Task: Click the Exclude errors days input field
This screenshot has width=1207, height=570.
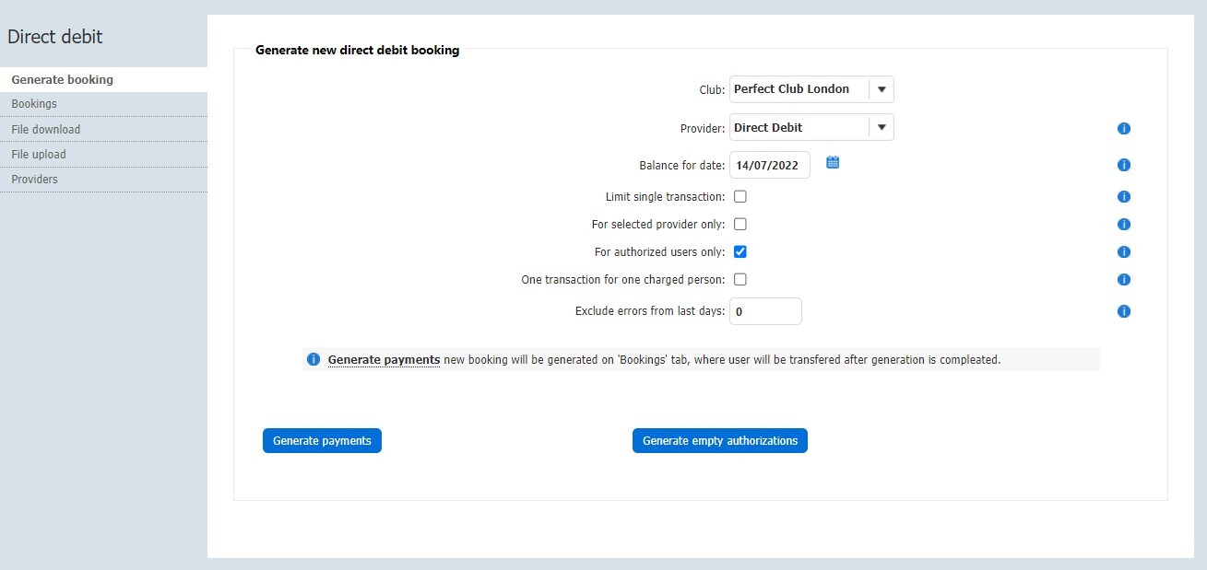Action: pyautogui.click(x=765, y=311)
